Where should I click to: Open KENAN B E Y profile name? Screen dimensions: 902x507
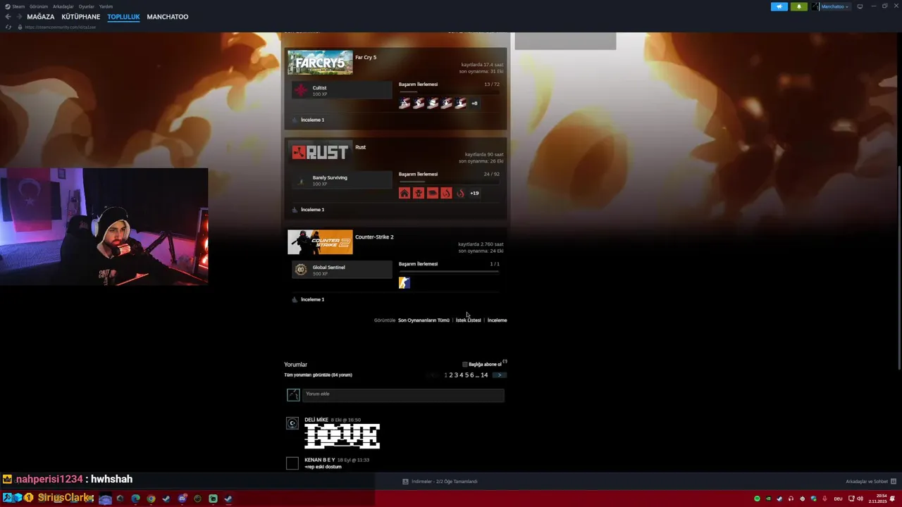(x=320, y=460)
